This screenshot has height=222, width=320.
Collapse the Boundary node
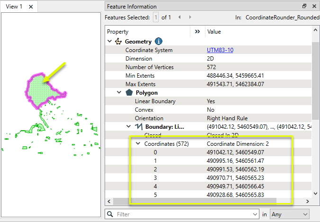[x=129, y=127]
